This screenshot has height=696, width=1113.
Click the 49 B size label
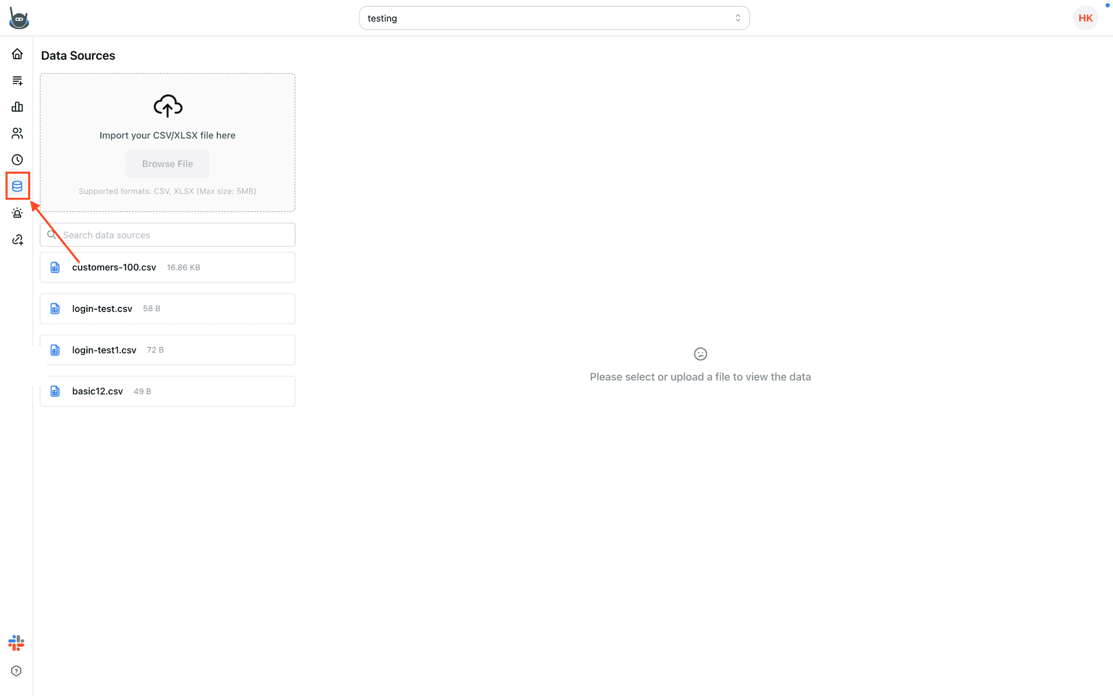click(x=143, y=391)
